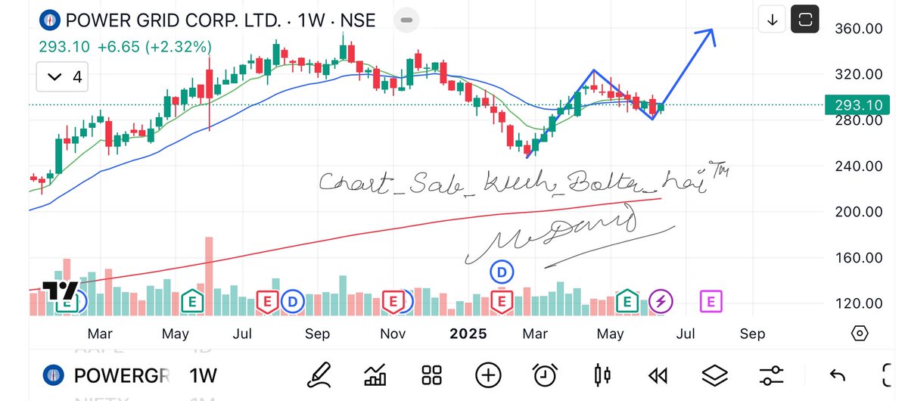The height and width of the screenshot is (401, 908).
Task: Change chart type via candlestick icon
Action: tap(602, 374)
